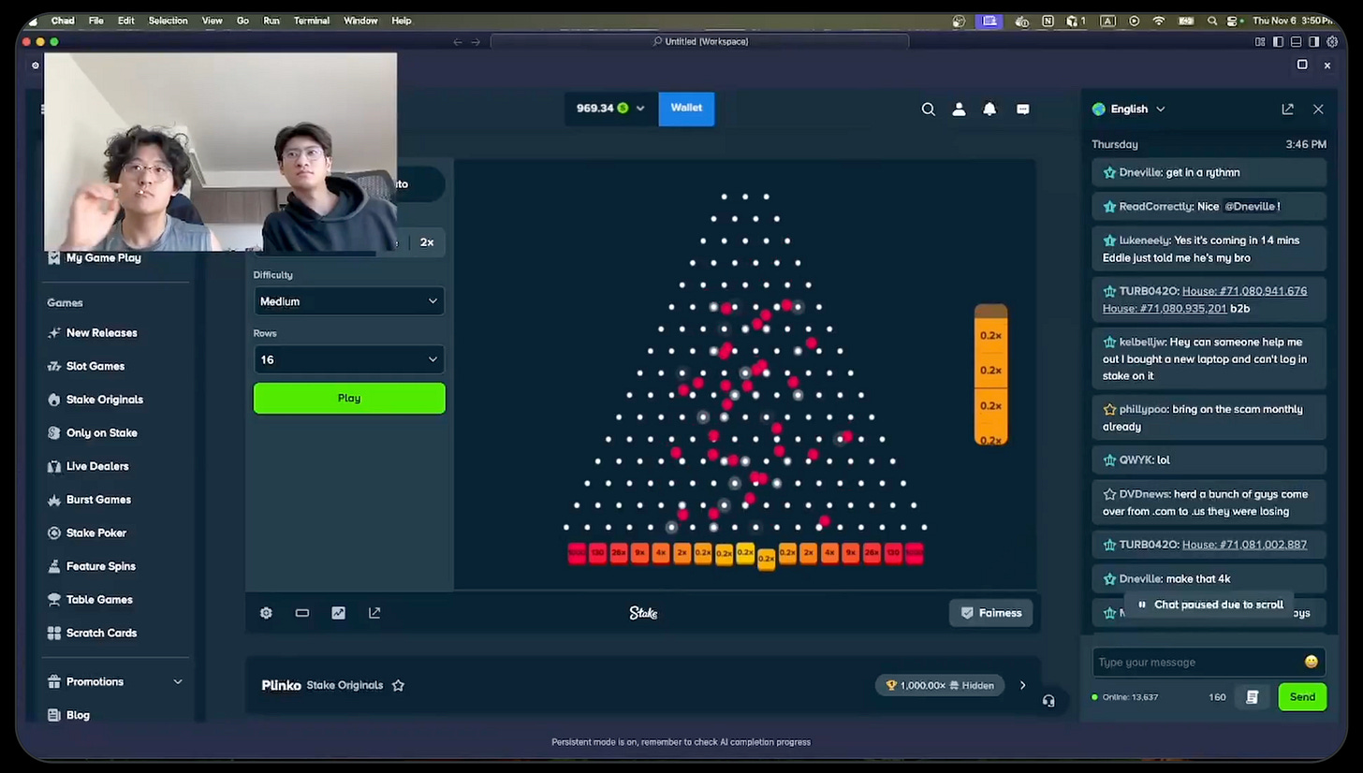Click the menu bar date and time

[x=1293, y=21]
